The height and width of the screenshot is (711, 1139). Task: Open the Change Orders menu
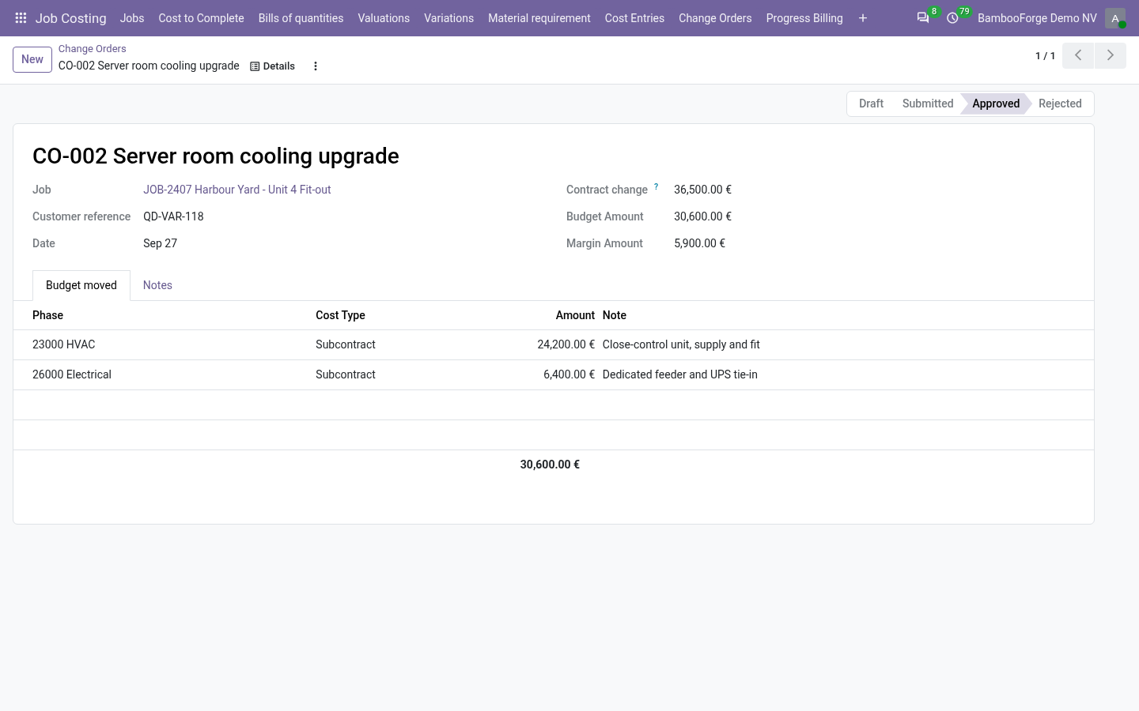click(715, 18)
